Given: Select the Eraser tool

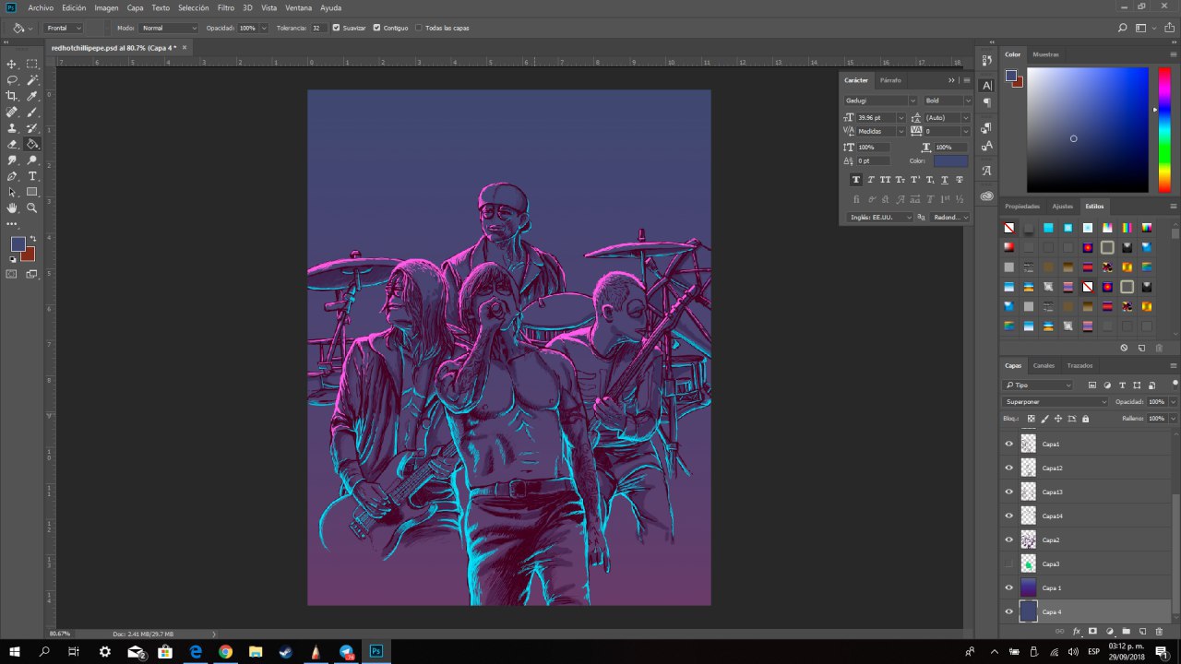Looking at the screenshot, I should click(x=12, y=144).
